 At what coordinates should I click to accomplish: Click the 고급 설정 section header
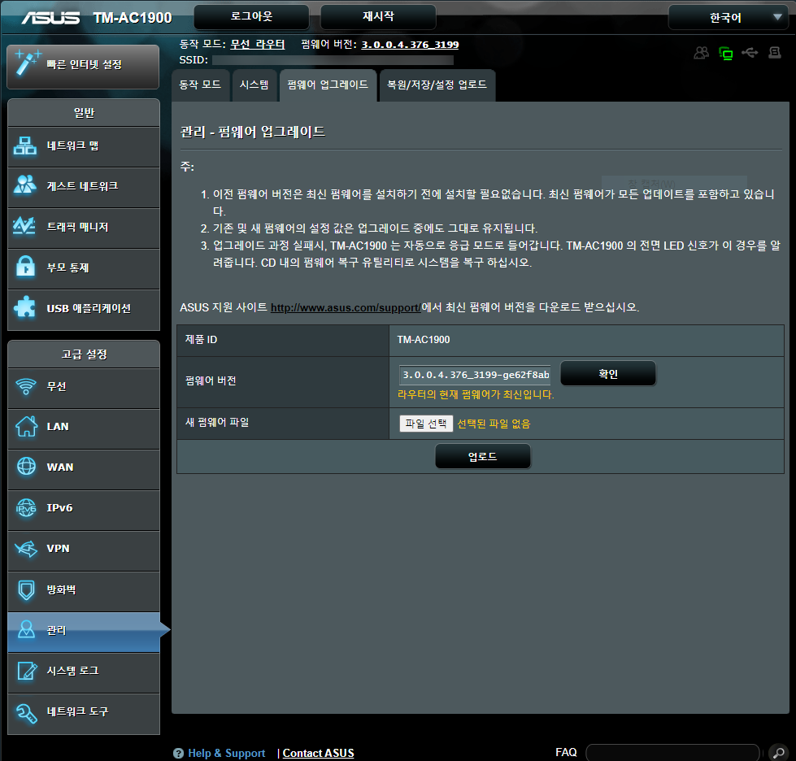[84, 354]
